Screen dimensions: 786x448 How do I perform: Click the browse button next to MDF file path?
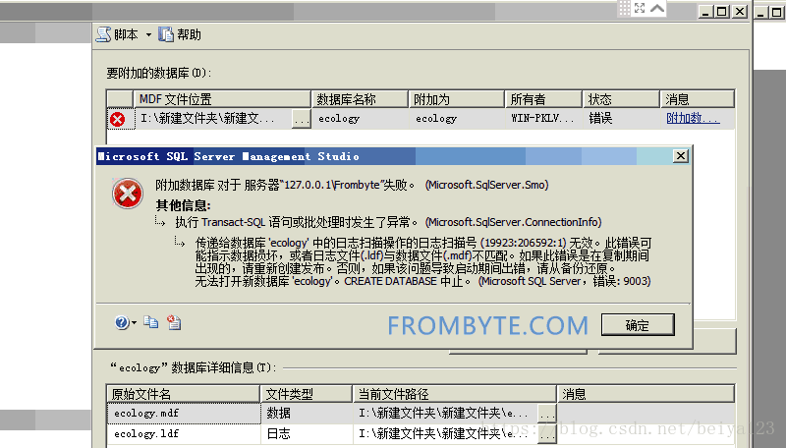[302, 119]
